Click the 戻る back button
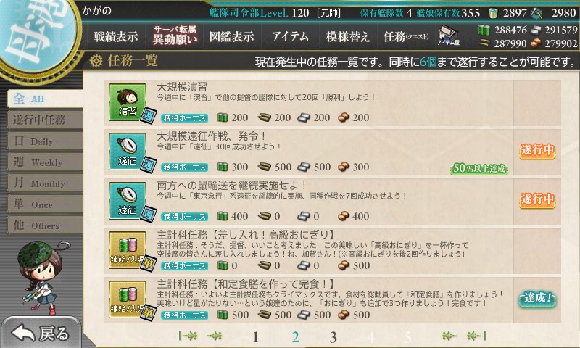This screenshot has width=580, height=348. pos(41,333)
